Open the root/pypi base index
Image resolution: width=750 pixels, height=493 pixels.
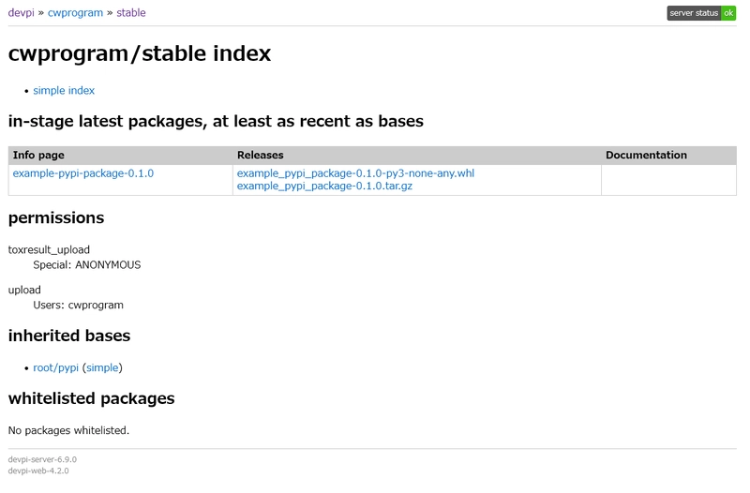55,367
